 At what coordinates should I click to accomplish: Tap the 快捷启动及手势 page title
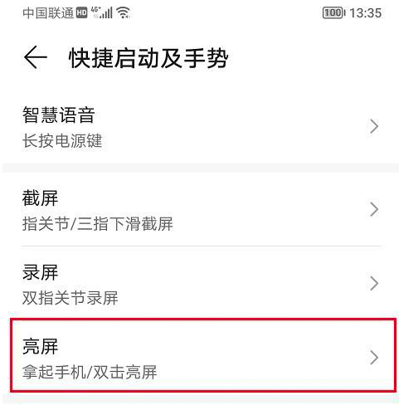point(148,57)
